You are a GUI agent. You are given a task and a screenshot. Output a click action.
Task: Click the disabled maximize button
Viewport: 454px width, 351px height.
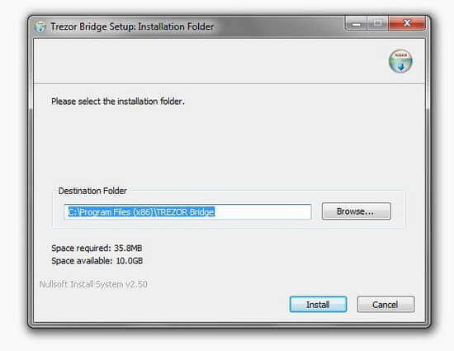coord(377,23)
